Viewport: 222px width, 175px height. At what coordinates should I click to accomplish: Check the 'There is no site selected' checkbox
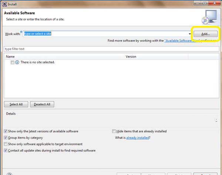pos(13,62)
